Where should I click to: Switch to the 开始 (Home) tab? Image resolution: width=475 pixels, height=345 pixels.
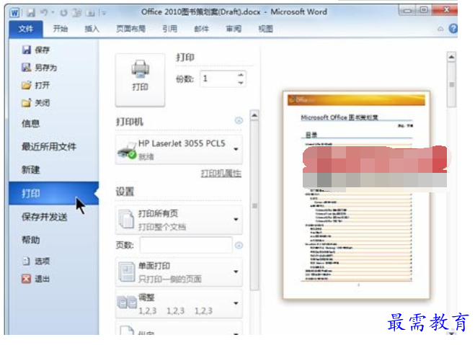point(61,29)
